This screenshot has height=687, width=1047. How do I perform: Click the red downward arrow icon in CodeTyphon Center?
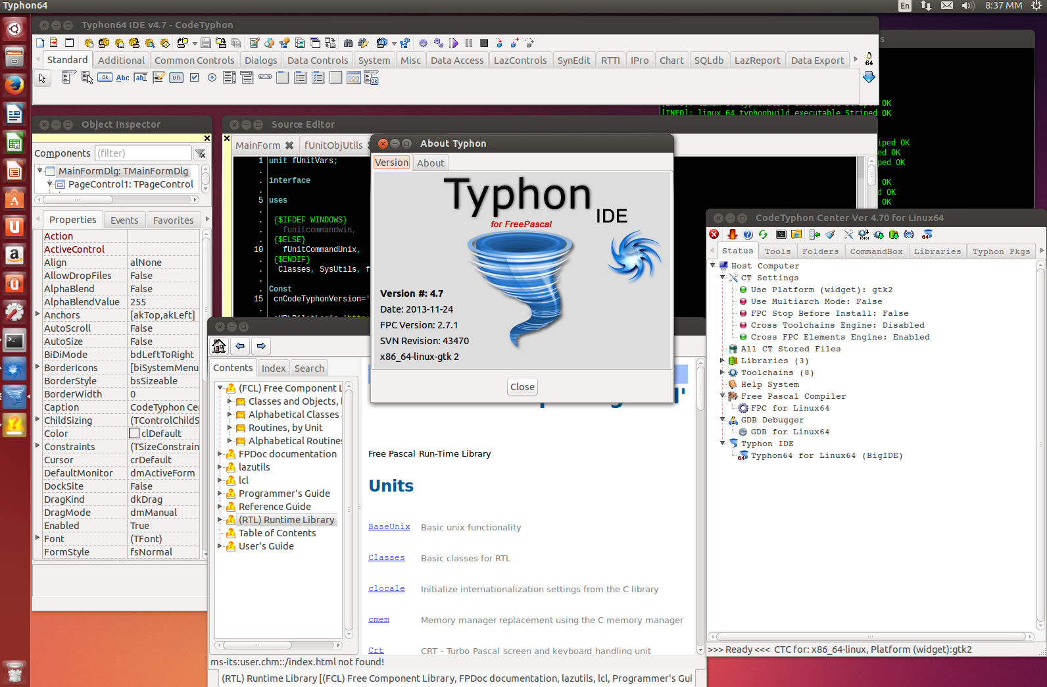point(732,234)
